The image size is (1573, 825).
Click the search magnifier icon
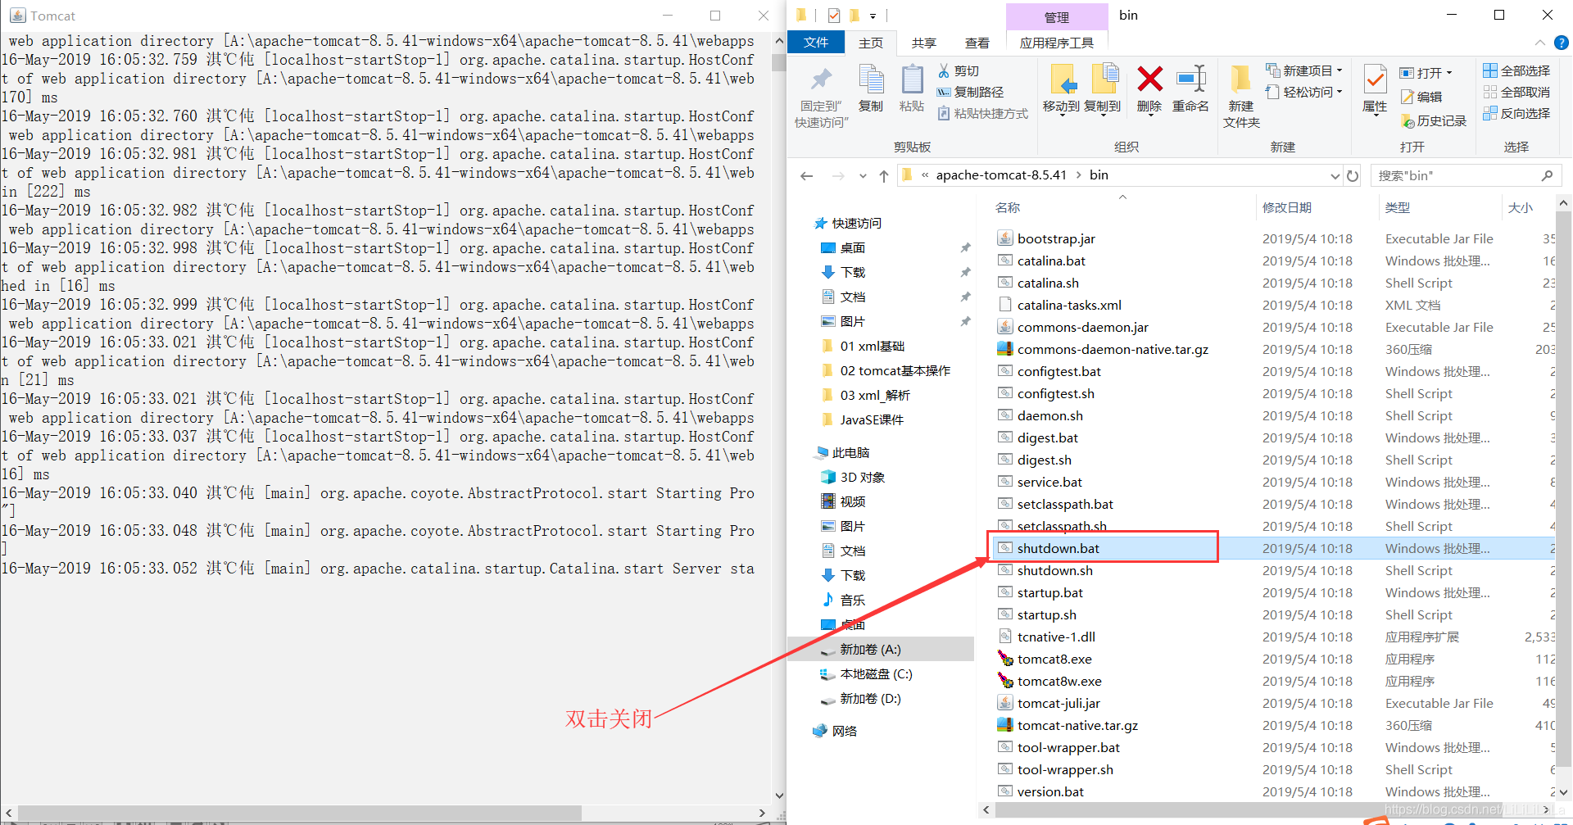click(x=1547, y=175)
